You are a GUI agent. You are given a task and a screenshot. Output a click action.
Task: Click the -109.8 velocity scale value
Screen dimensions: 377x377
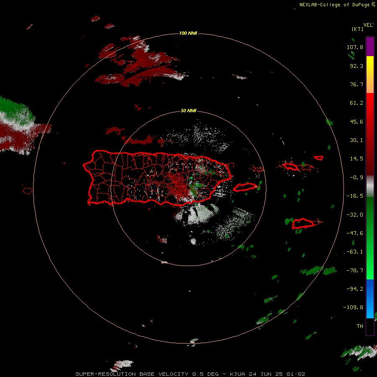tap(353, 307)
